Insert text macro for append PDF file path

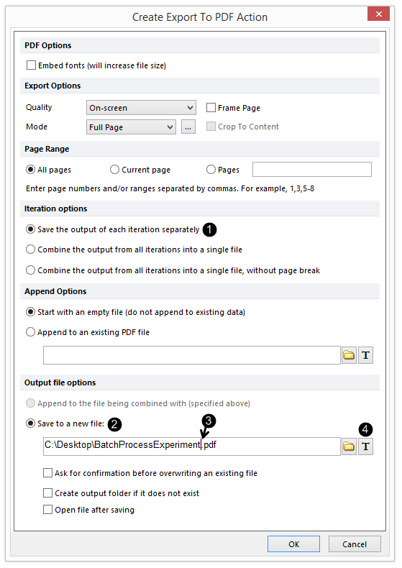365,355
